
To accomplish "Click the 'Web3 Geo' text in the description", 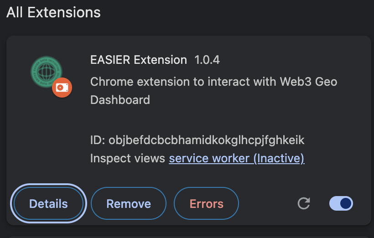I will (308, 82).
